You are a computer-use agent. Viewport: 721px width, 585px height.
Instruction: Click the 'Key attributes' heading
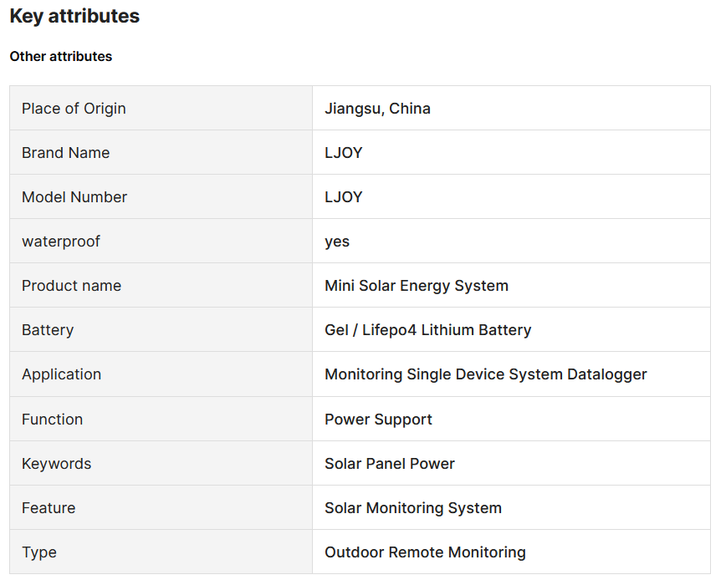coord(74,16)
